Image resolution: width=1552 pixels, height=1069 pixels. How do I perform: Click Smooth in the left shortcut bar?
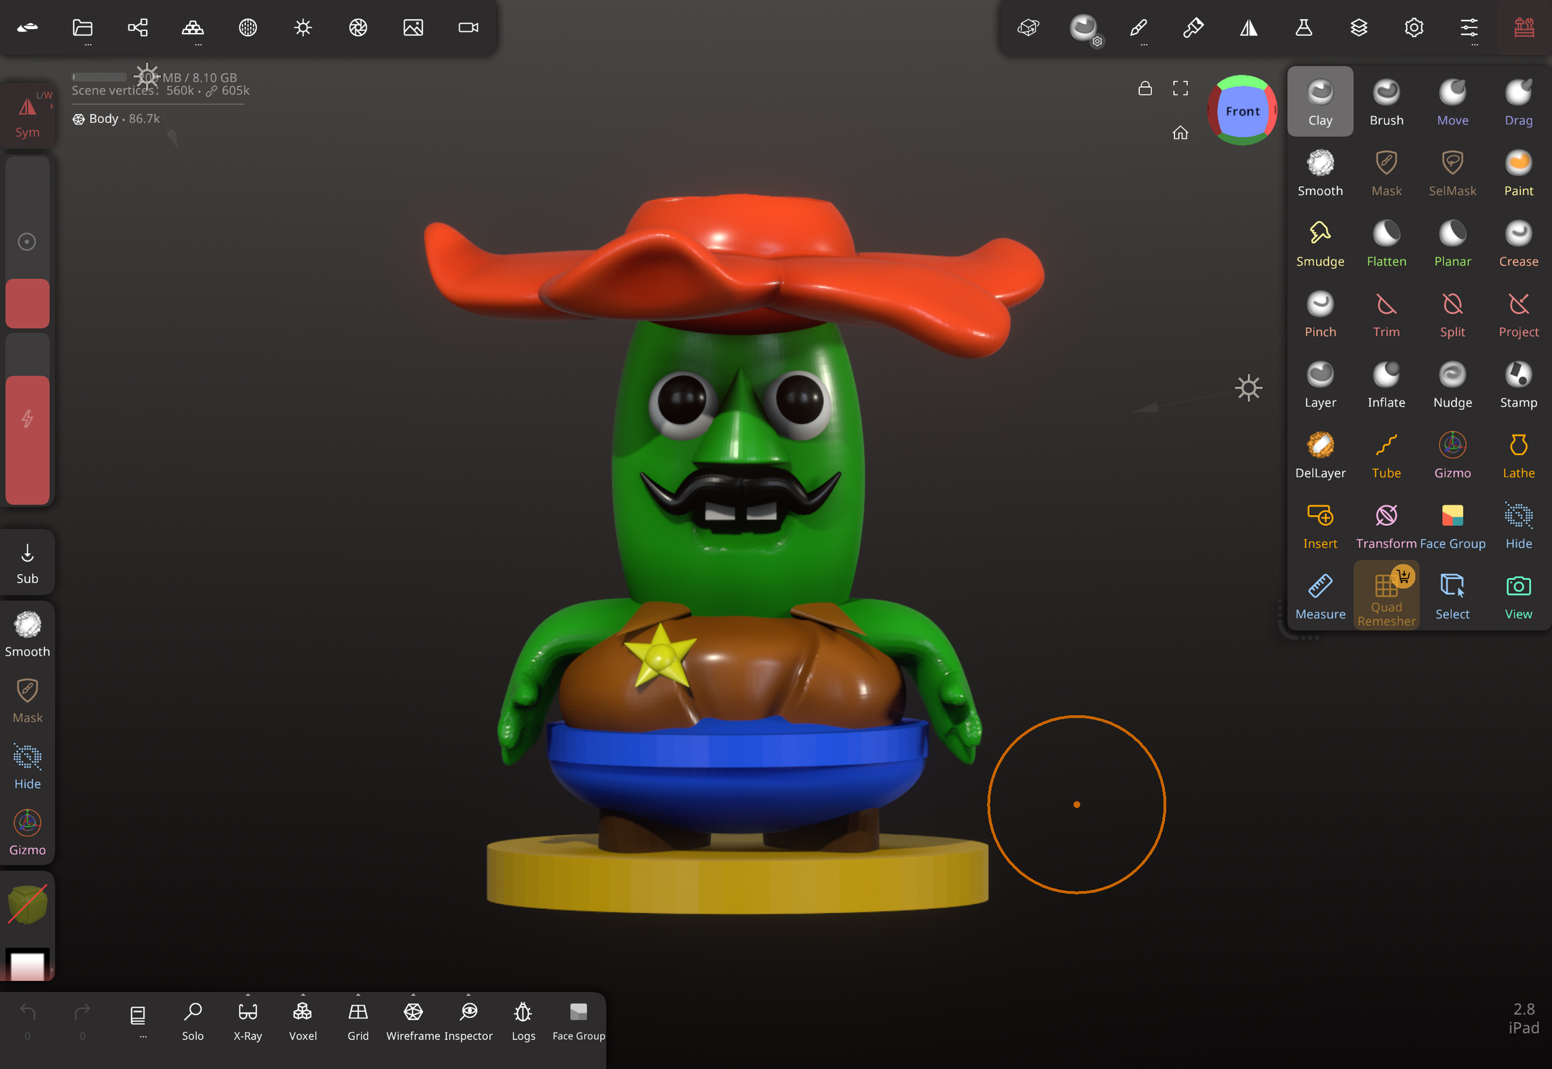(27, 634)
